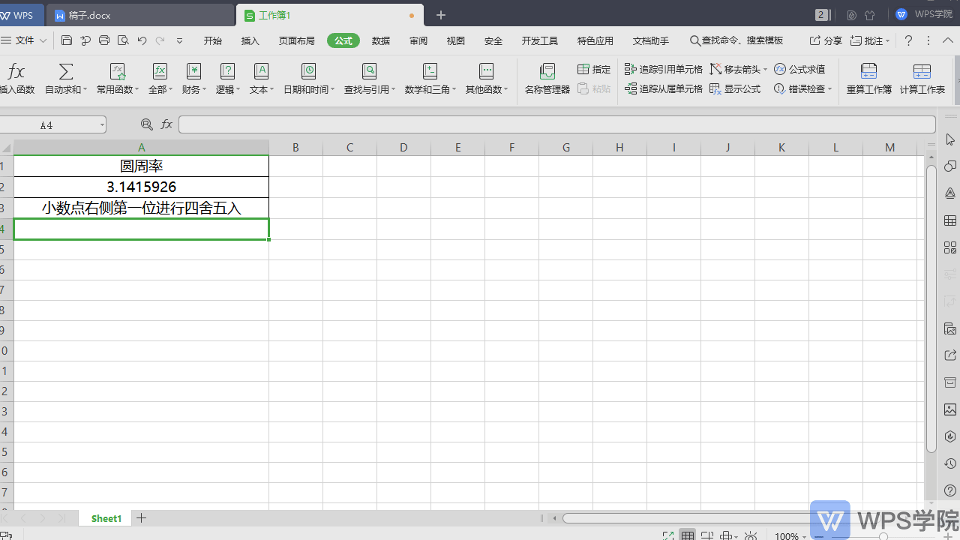960x540 pixels.
Task: Click the Save icon in quick toolbar
Action: point(67,40)
